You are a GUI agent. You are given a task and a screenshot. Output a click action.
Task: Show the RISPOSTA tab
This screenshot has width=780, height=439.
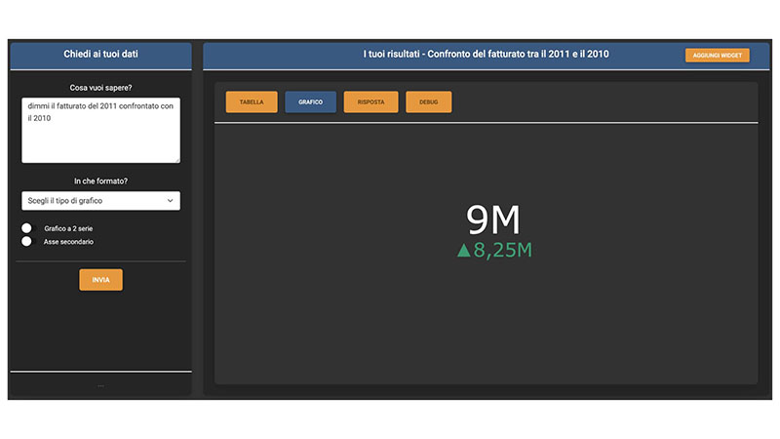tap(370, 102)
